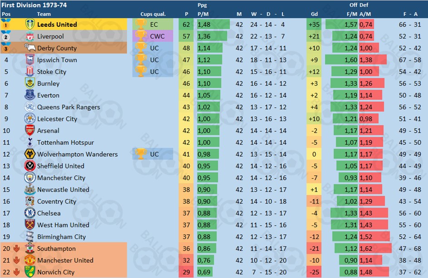Viewport: 428px width, 278px height.
Task: Click the Team column header
Action: (x=44, y=14)
